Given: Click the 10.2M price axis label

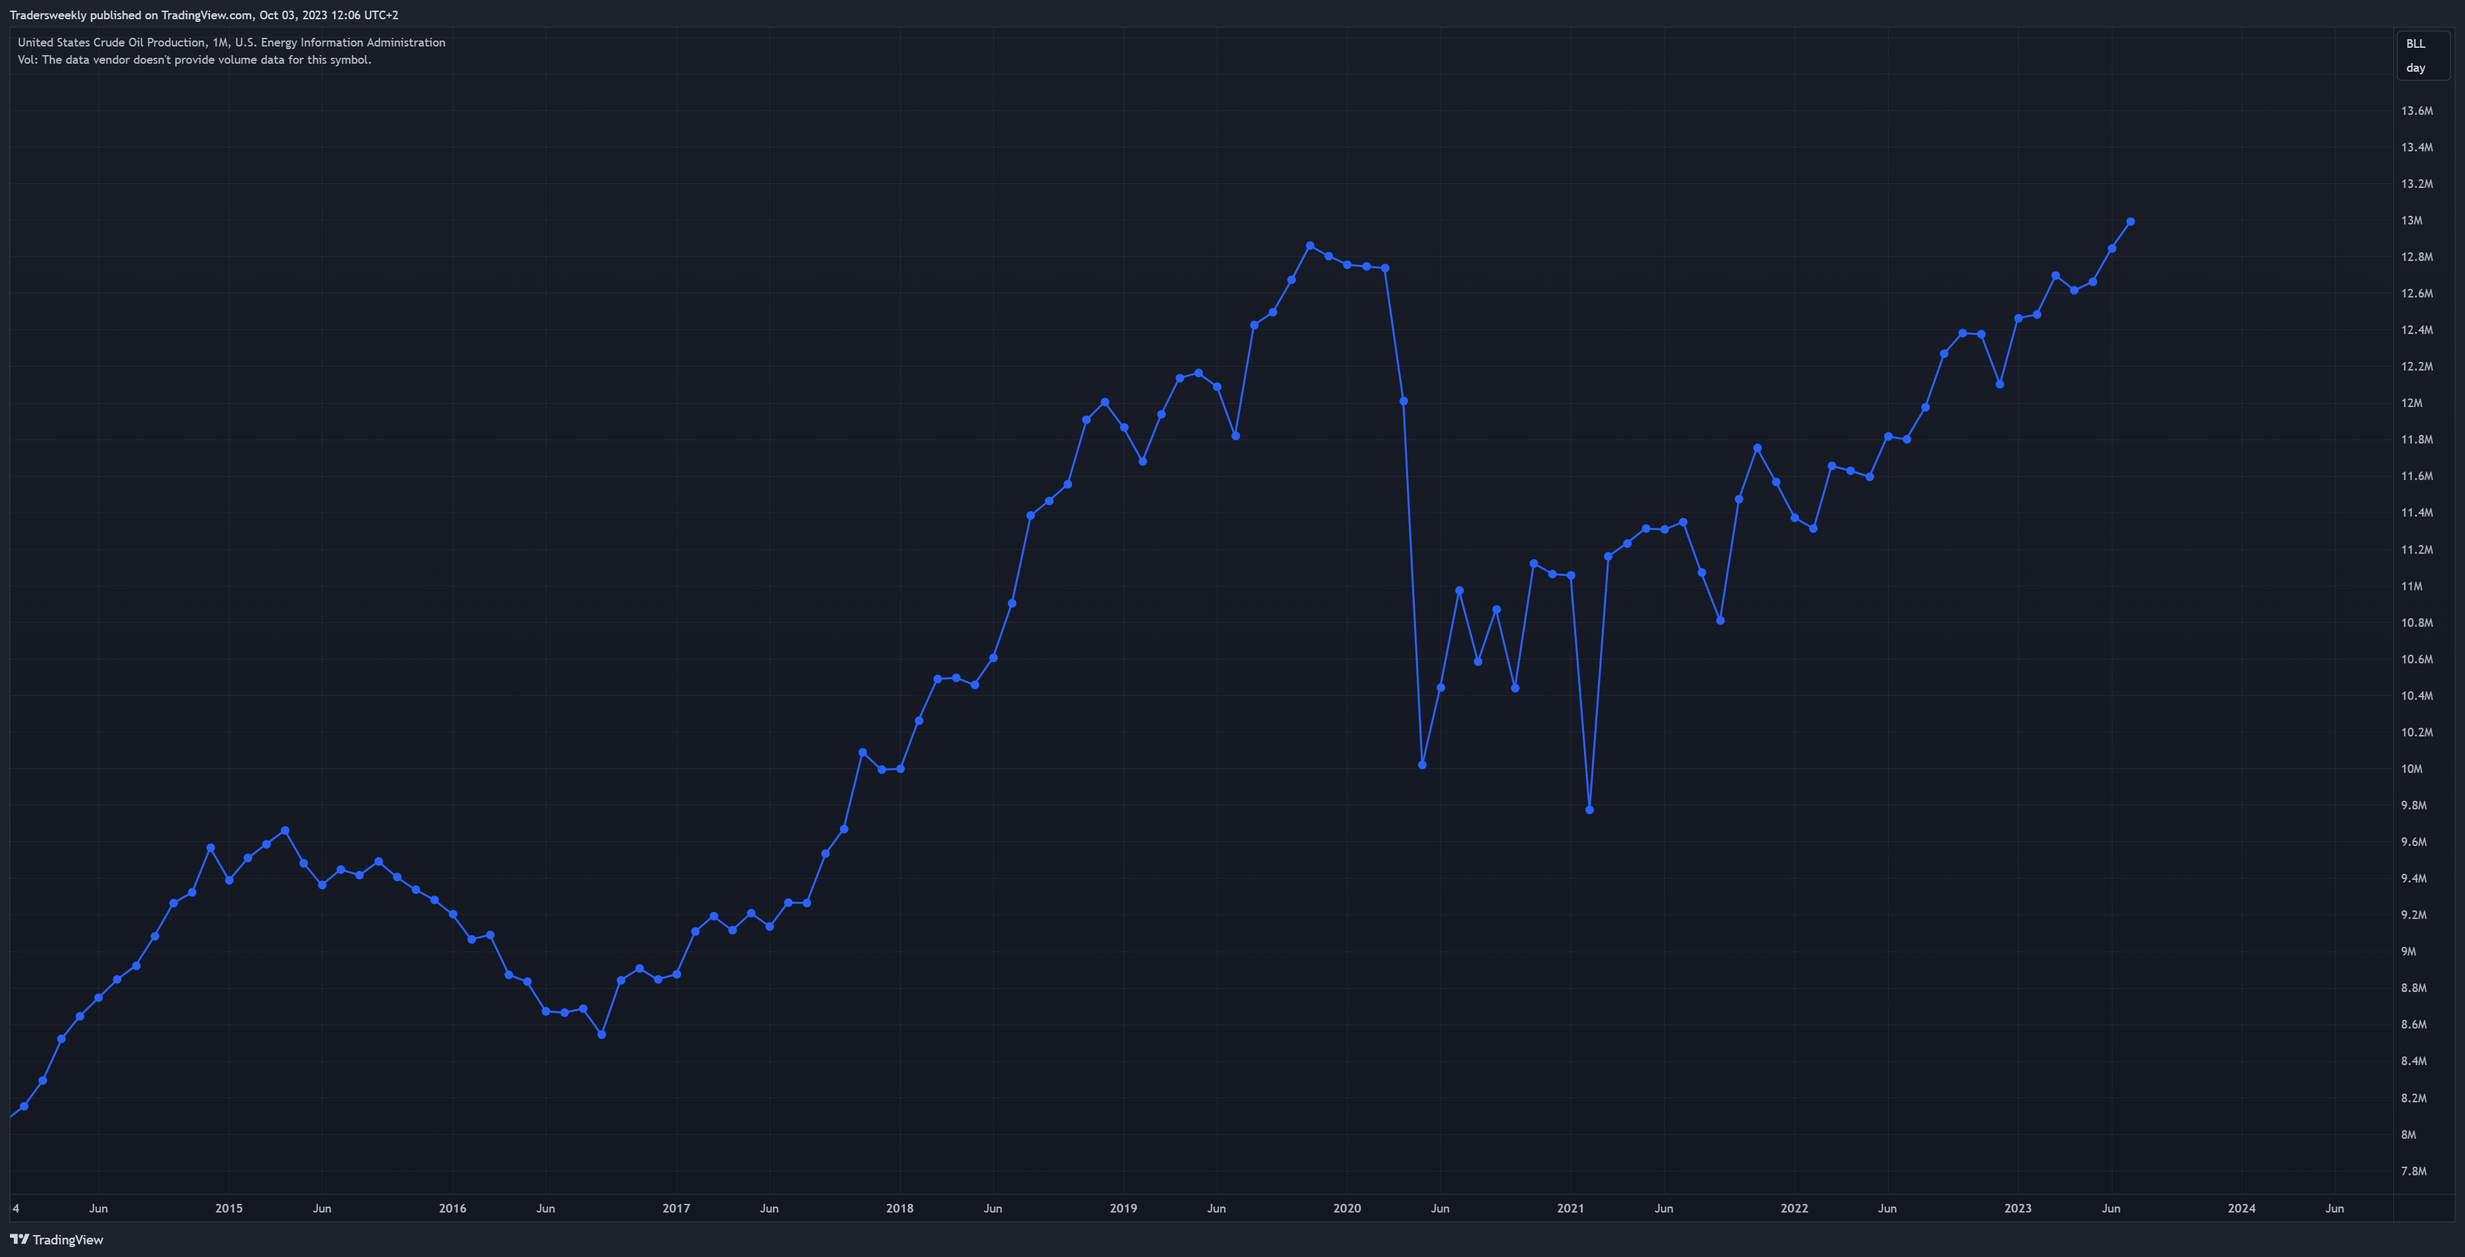Looking at the screenshot, I should (x=2416, y=732).
